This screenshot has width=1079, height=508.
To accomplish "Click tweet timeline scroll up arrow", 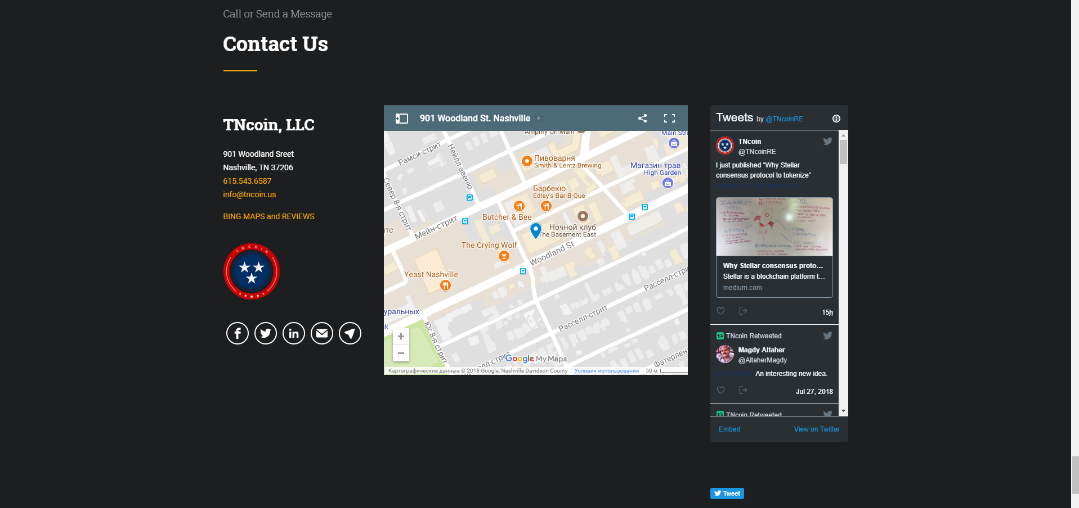I will pos(843,135).
